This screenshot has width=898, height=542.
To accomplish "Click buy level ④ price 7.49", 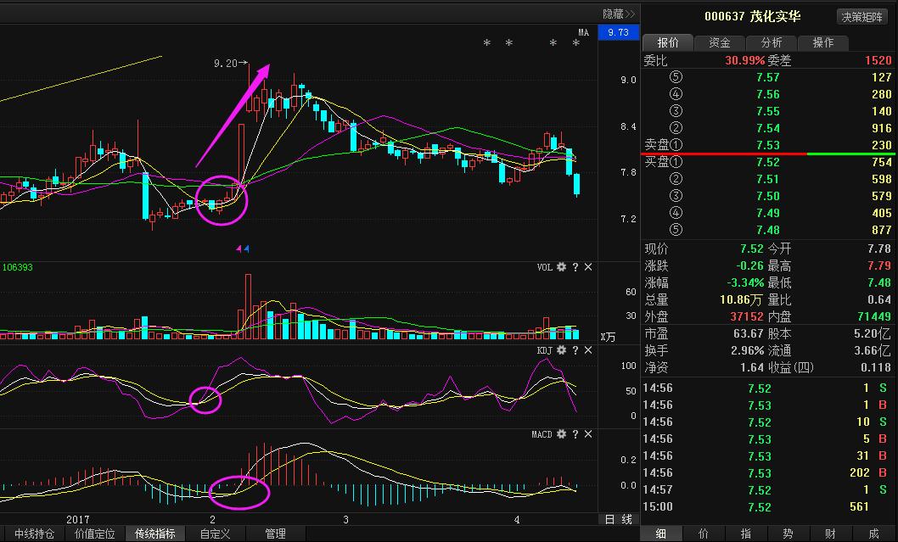I will coord(767,213).
